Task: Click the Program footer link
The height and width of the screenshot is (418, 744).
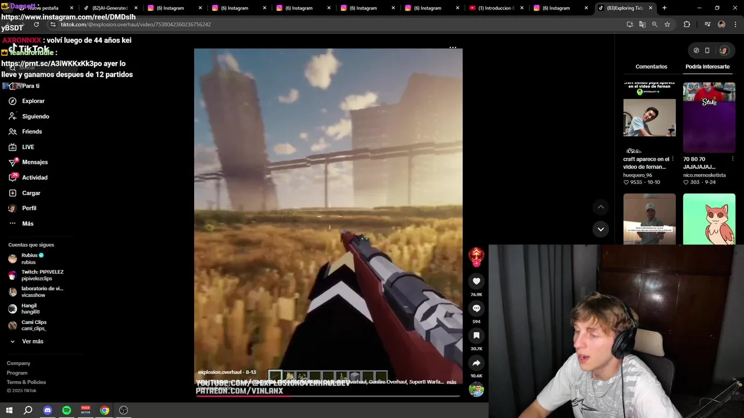Action: (x=17, y=373)
